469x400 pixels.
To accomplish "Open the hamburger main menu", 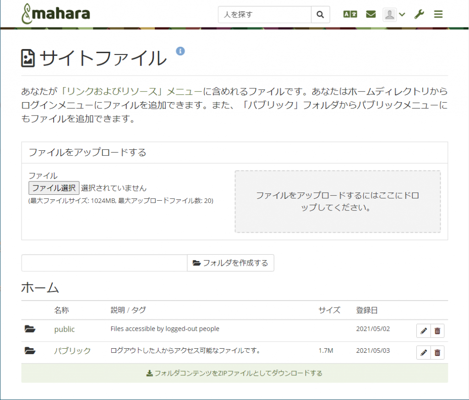I will point(438,15).
